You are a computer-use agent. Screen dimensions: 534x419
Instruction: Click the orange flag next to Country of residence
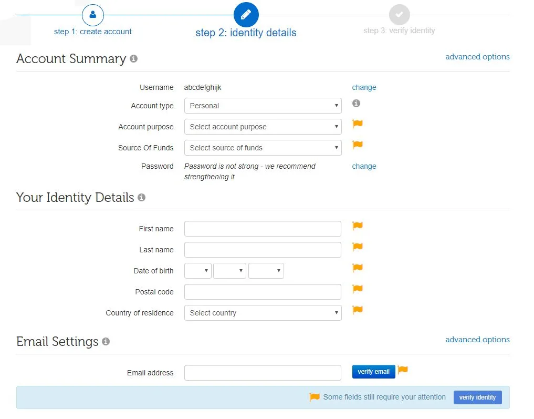358,310
